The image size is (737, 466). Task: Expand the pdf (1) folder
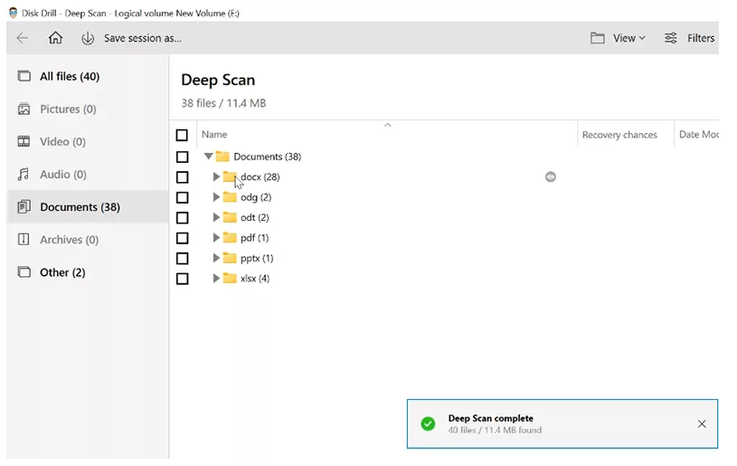tap(216, 237)
